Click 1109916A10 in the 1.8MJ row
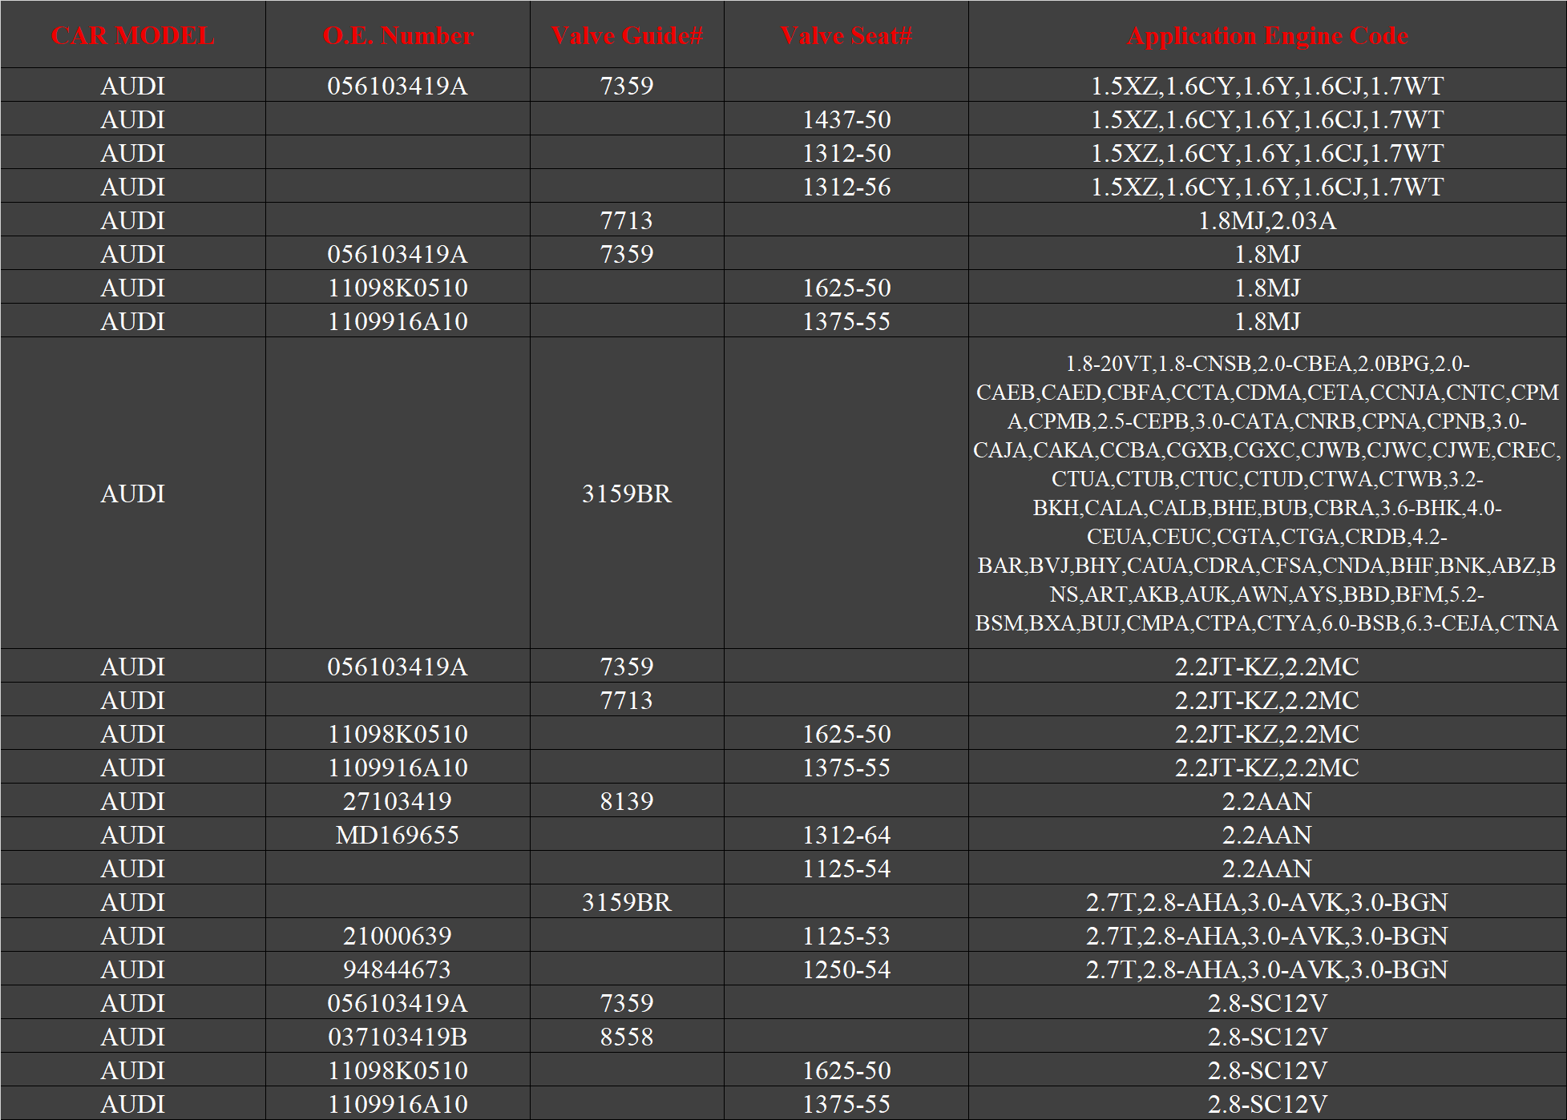 (x=398, y=321)
